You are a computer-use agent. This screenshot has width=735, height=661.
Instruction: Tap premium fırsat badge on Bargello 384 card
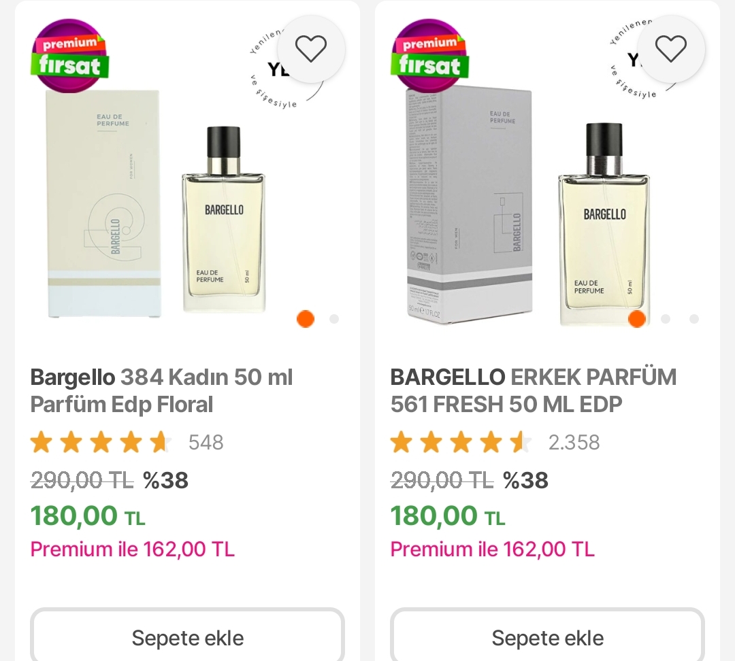pyautogui.click(x=70, y=56)
